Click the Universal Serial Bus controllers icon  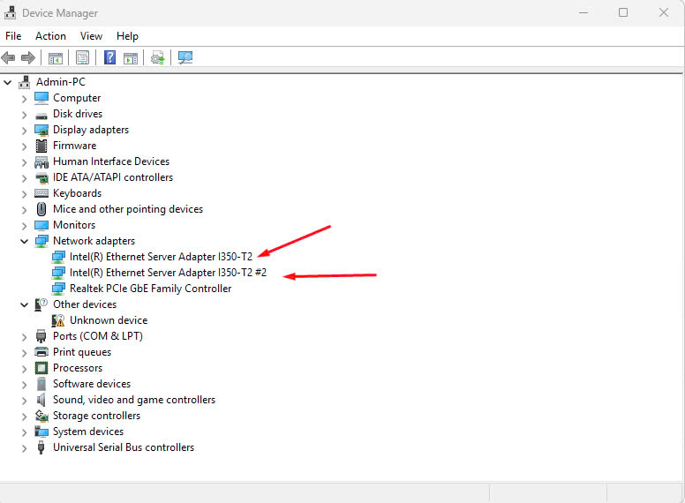(x=41, y=447)
